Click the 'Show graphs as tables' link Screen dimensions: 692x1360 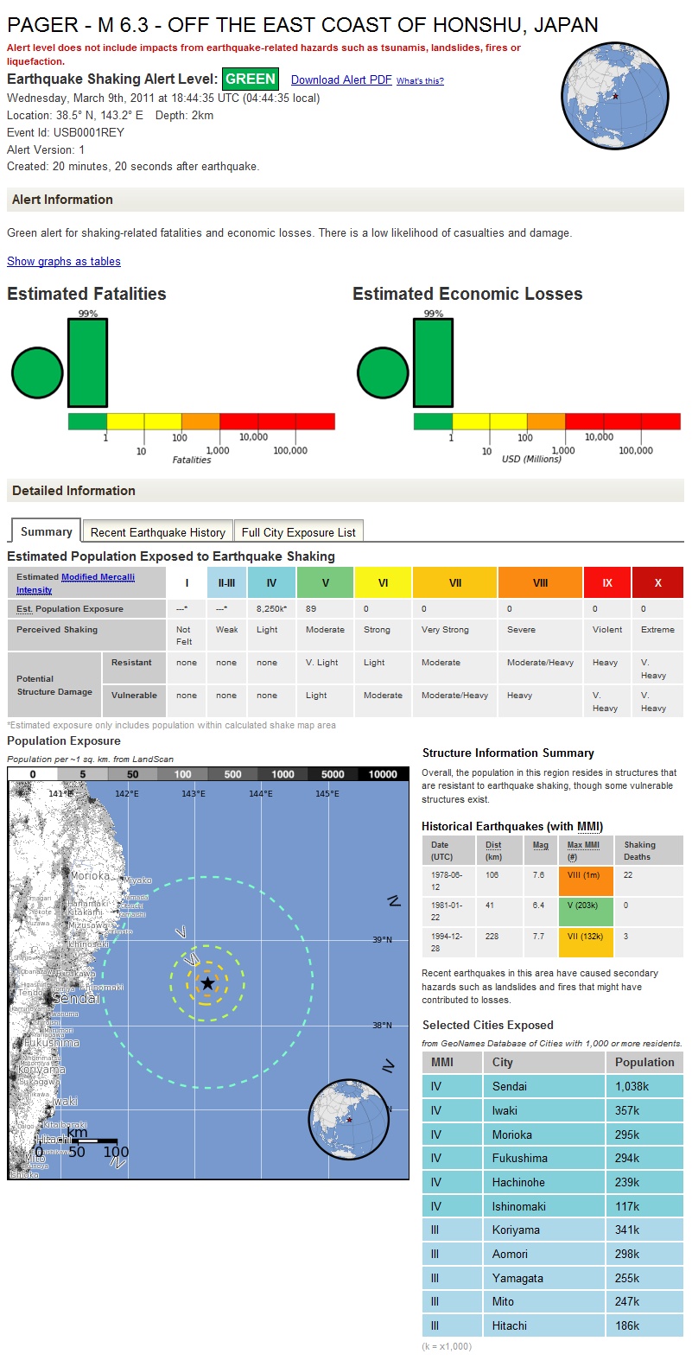pyautogui.click(x=64, y=262)
